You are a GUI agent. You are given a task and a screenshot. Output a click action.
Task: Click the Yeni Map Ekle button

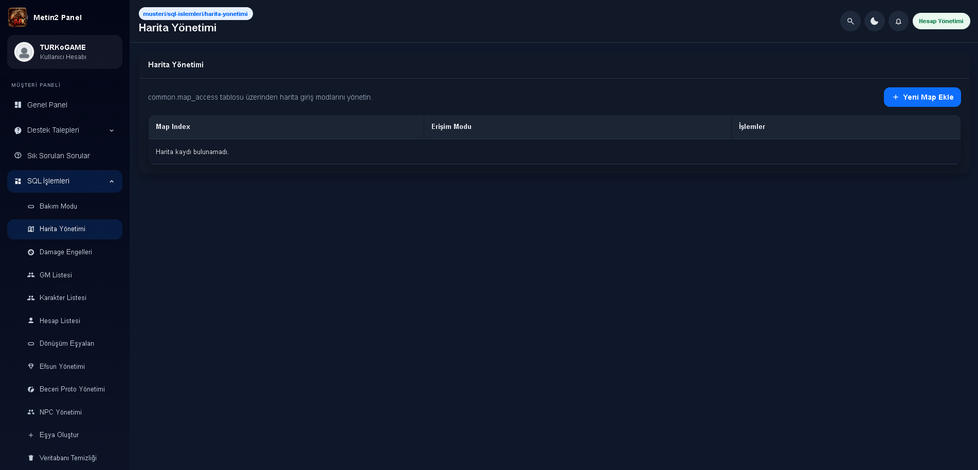[x=922, y=97]
